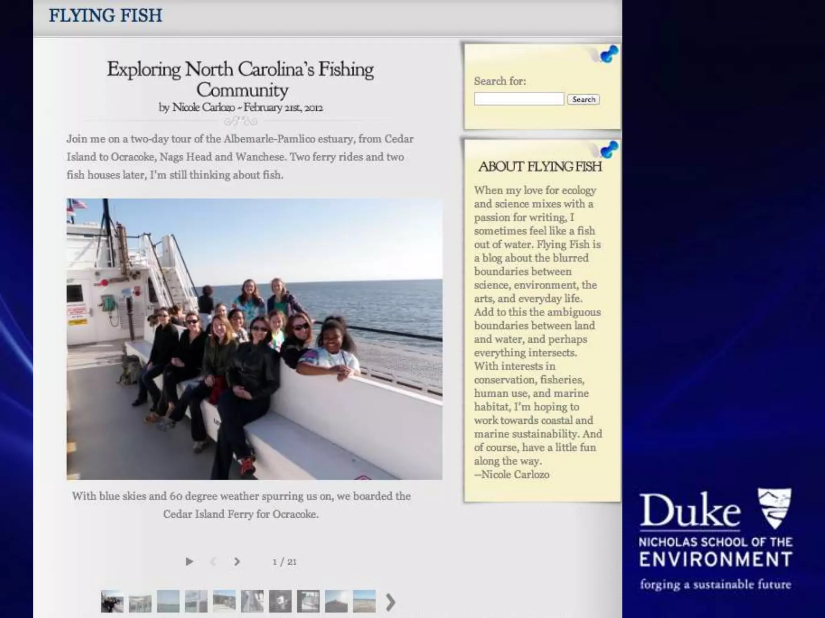The image size is (825, 618).
Task: Open the Flying Fish blog title link
Action: 106,16
